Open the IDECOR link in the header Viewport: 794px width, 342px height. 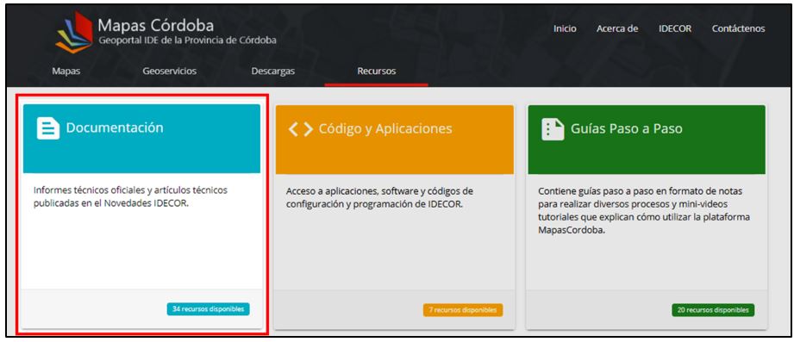(675, 28)
